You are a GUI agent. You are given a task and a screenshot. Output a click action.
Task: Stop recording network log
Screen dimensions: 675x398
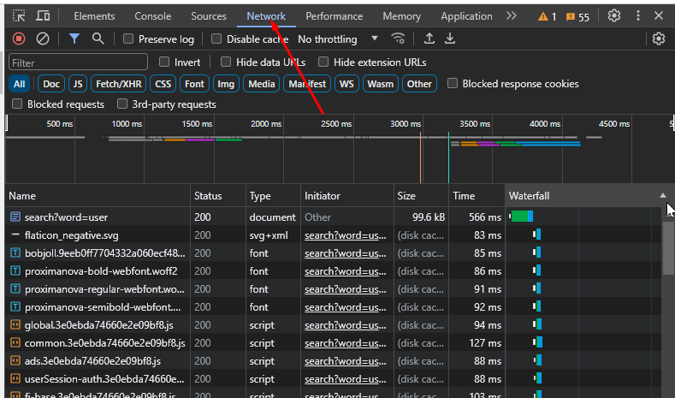pyautogui.click(x=19, y=39)
